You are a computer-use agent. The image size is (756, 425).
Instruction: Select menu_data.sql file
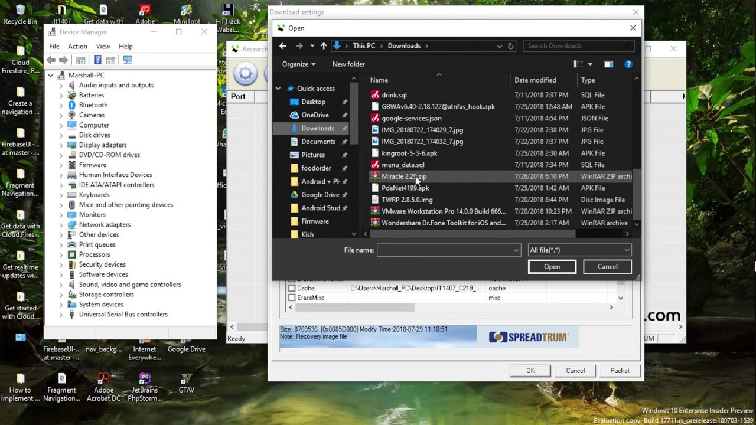[x=403, y=165]
